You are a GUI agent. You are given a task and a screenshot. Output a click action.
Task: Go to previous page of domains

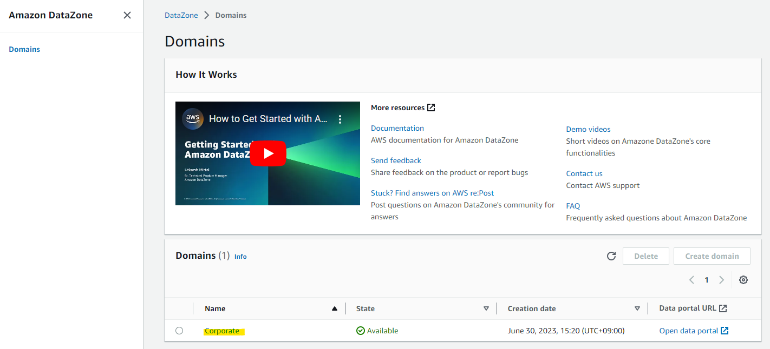click(x=691, y=280)
